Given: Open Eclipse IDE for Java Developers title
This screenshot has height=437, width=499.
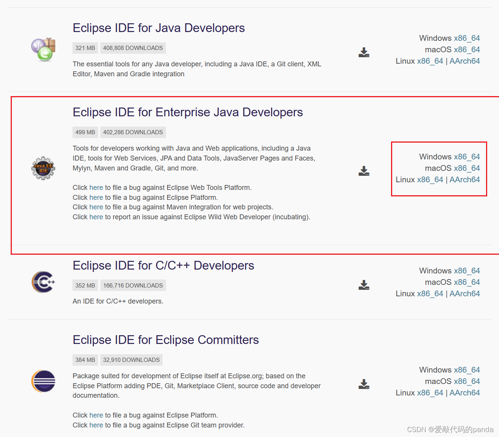Looking at the screenshot, I should point(159,28).
